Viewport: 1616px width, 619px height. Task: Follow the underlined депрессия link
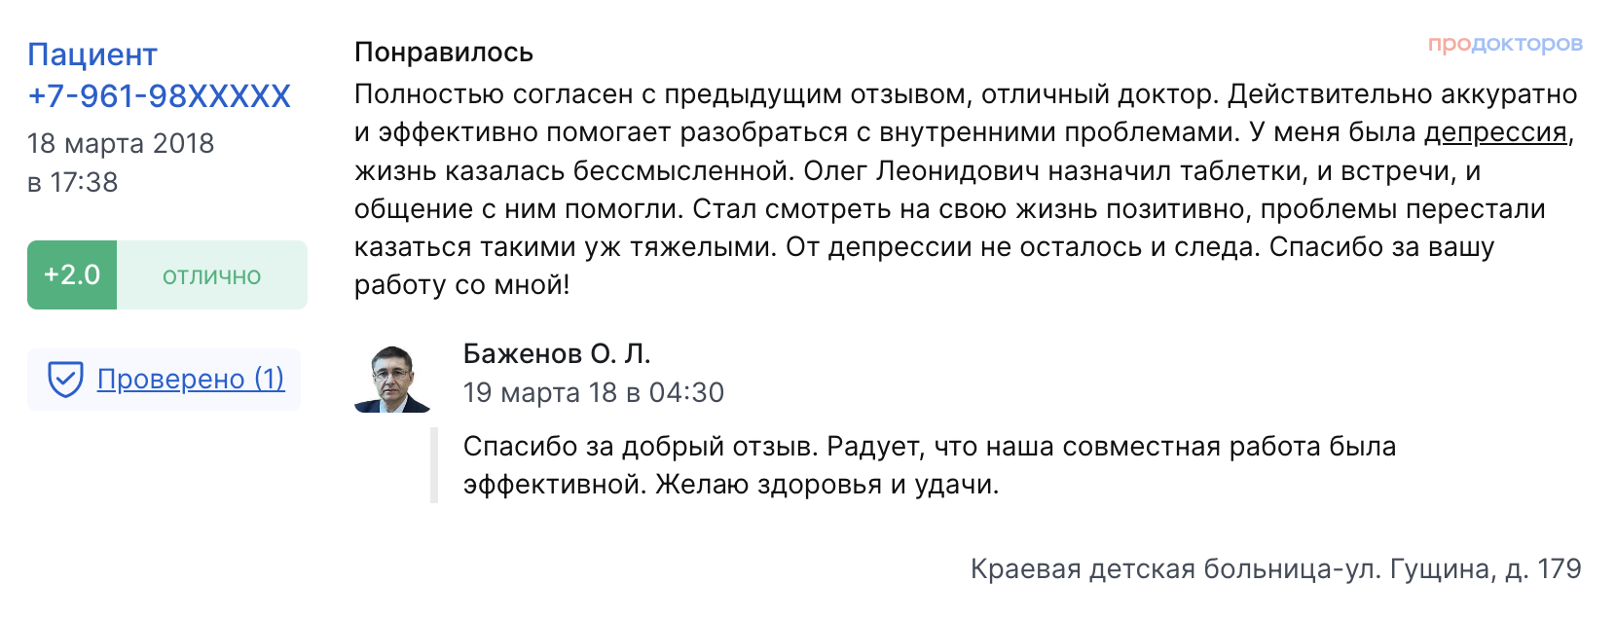tap(1495, 132)
